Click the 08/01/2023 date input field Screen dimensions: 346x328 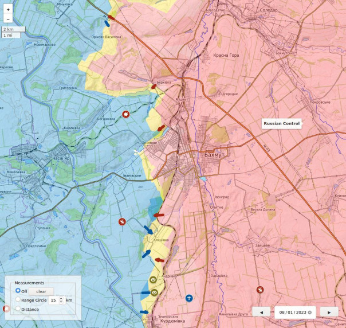pyautogui.click(x=292, y=313)
